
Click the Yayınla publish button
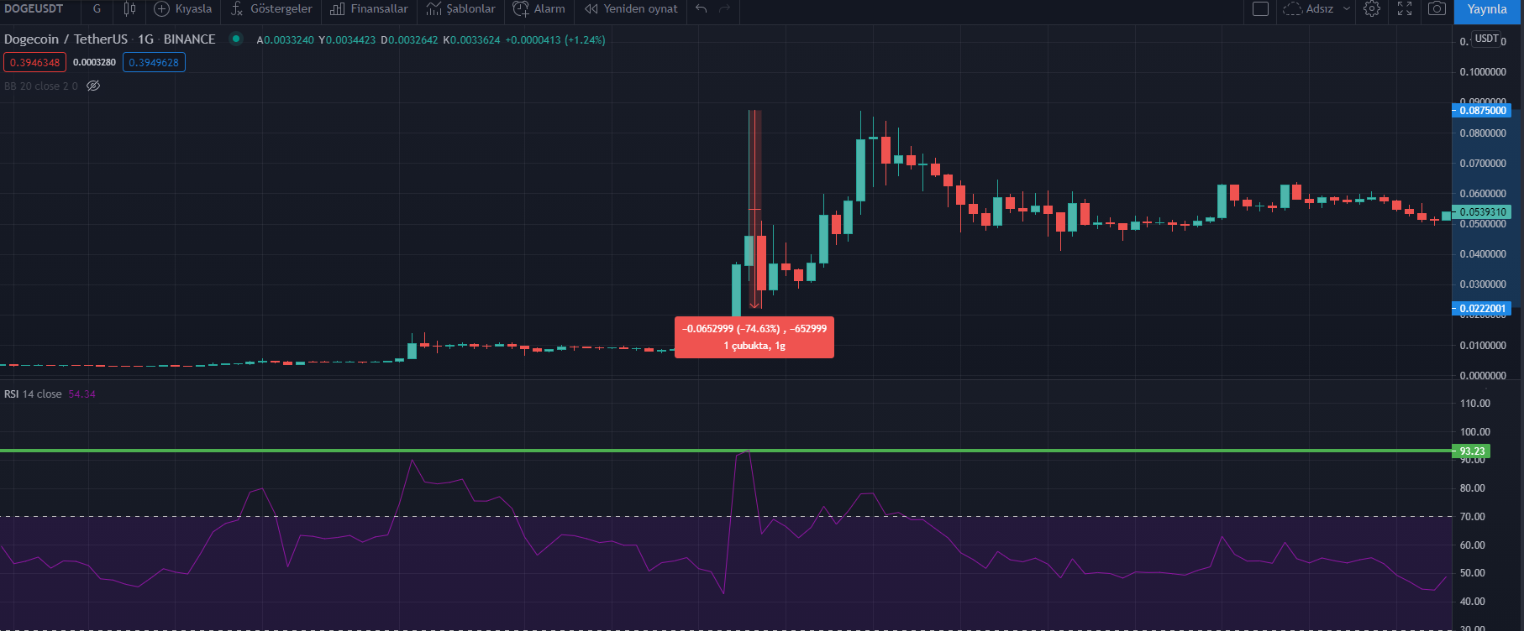[x=1487, y=9]
